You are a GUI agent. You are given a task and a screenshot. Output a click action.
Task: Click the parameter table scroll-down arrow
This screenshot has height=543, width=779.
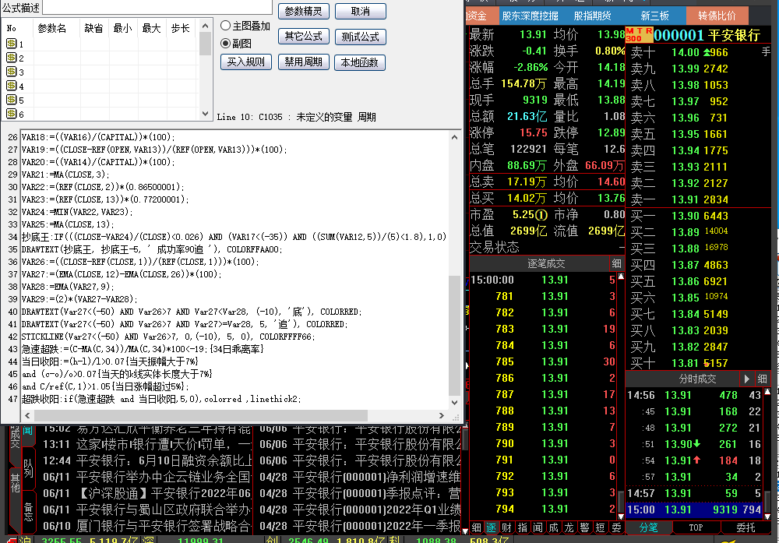point(205,114)
